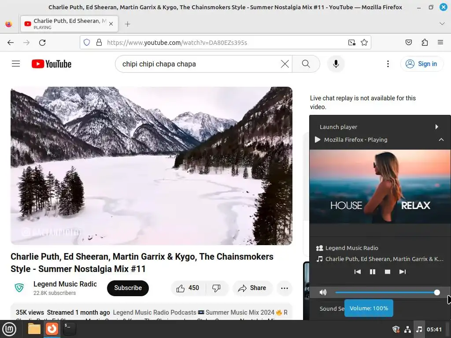Click the volume slider handle at 100%
Viewport: 451px width, 338px height.
click(x=437, y=292)
